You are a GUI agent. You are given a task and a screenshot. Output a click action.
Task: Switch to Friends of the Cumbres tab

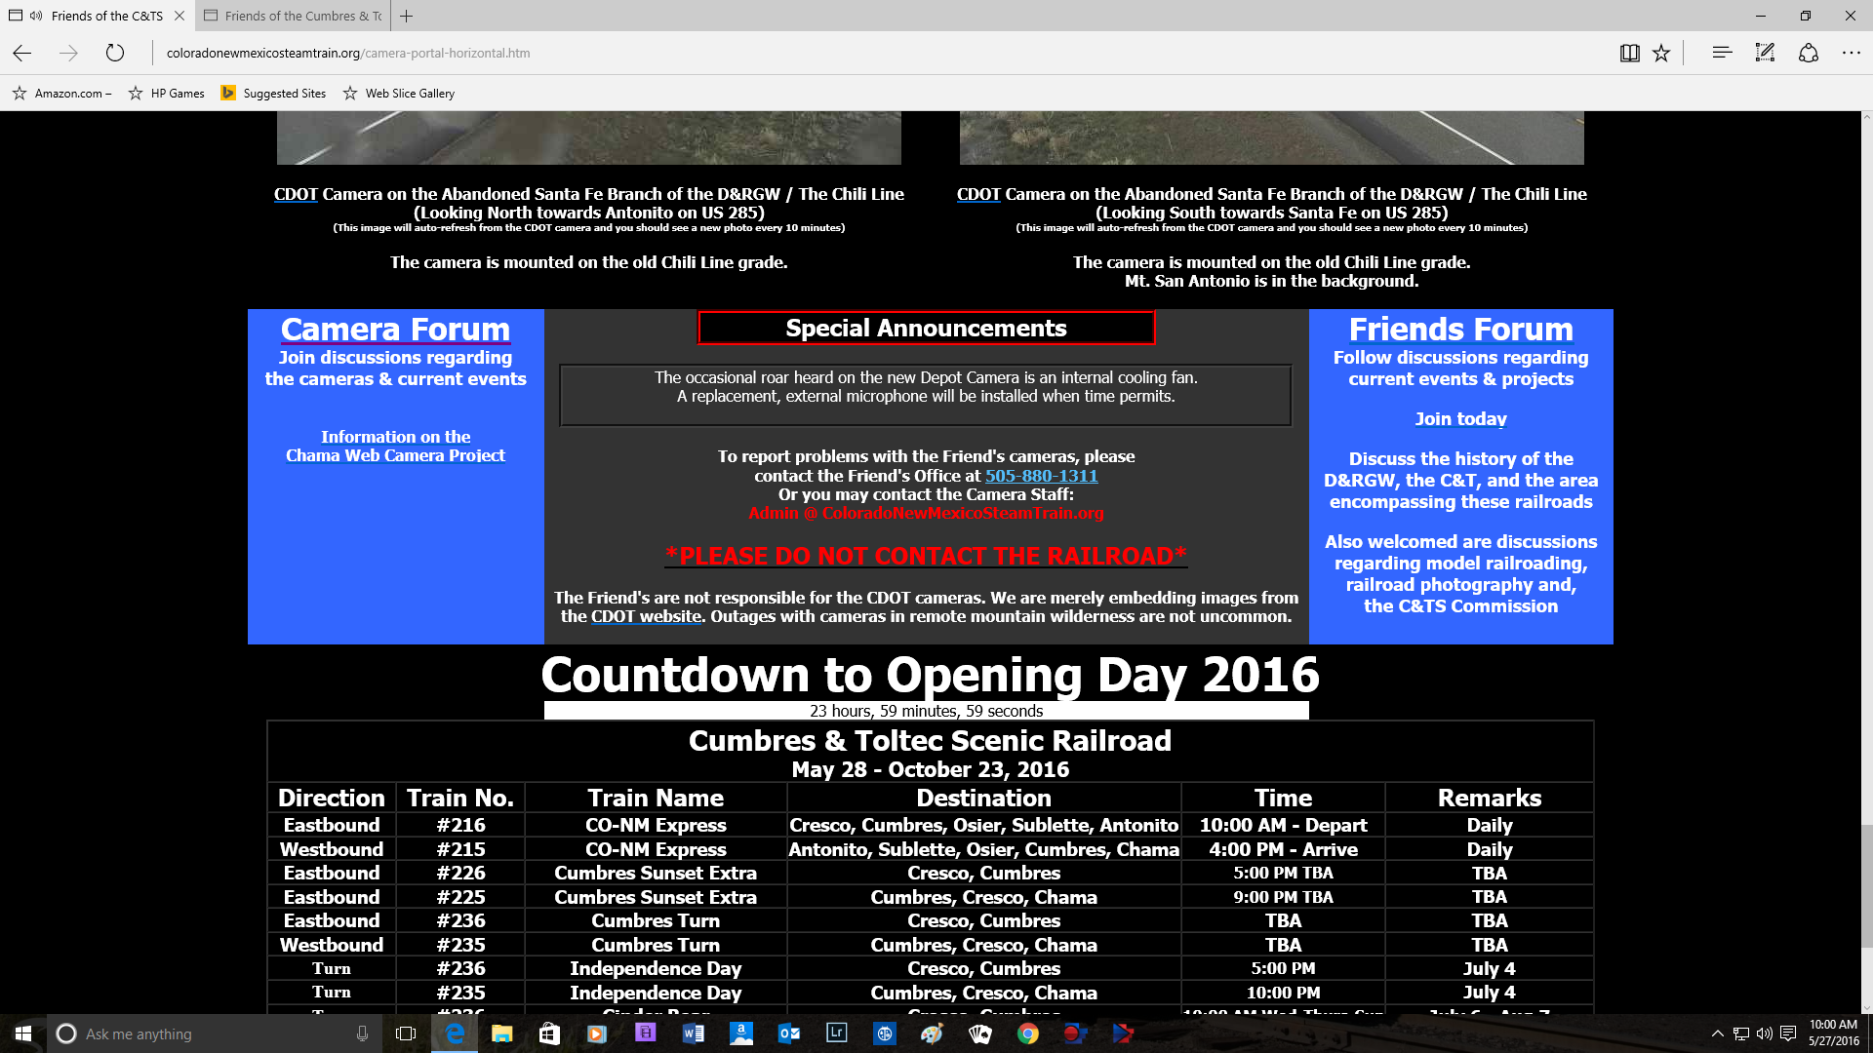point(293,16)
